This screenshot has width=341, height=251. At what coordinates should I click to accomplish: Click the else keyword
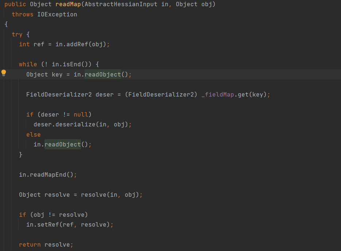coord(34,134)
